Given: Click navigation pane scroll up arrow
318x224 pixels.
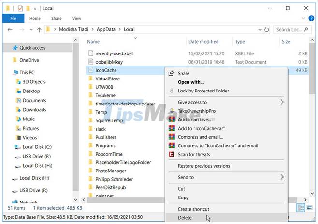Looking at the screenshot, I should [x=76, y=40].
